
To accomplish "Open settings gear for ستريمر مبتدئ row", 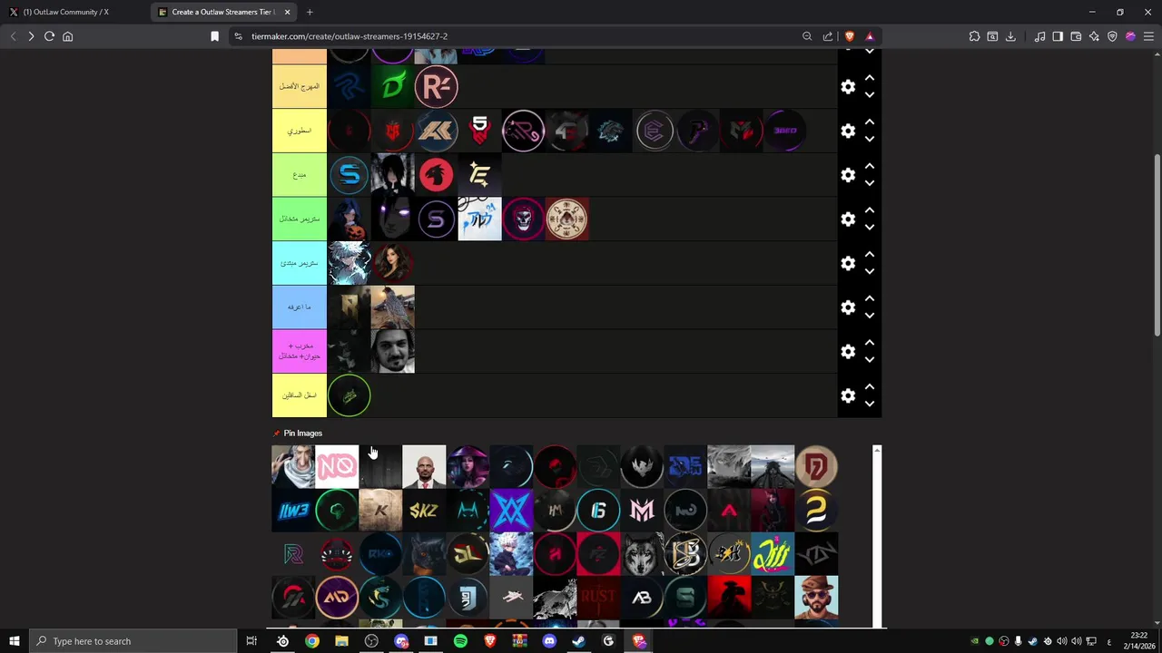I will tap(848, 264).
